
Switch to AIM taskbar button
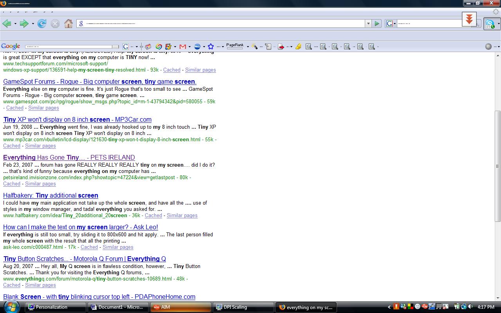coord(181,307)
